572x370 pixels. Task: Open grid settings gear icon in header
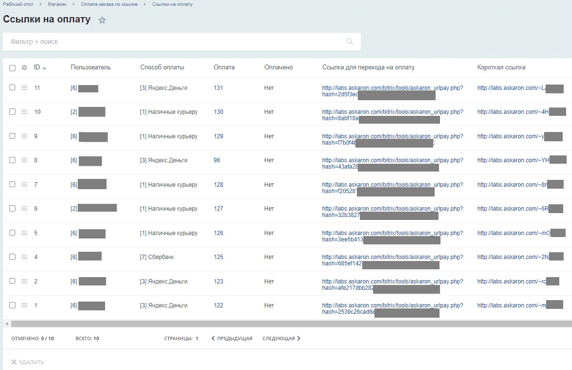(x=24, y=68)
